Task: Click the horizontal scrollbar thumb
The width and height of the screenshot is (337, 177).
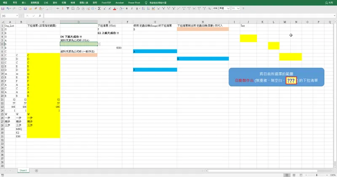Action: pyautogui.click(x=262, y=171)
